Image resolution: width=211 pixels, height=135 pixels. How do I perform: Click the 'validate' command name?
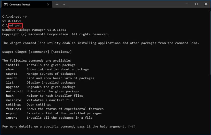(14, 100)
